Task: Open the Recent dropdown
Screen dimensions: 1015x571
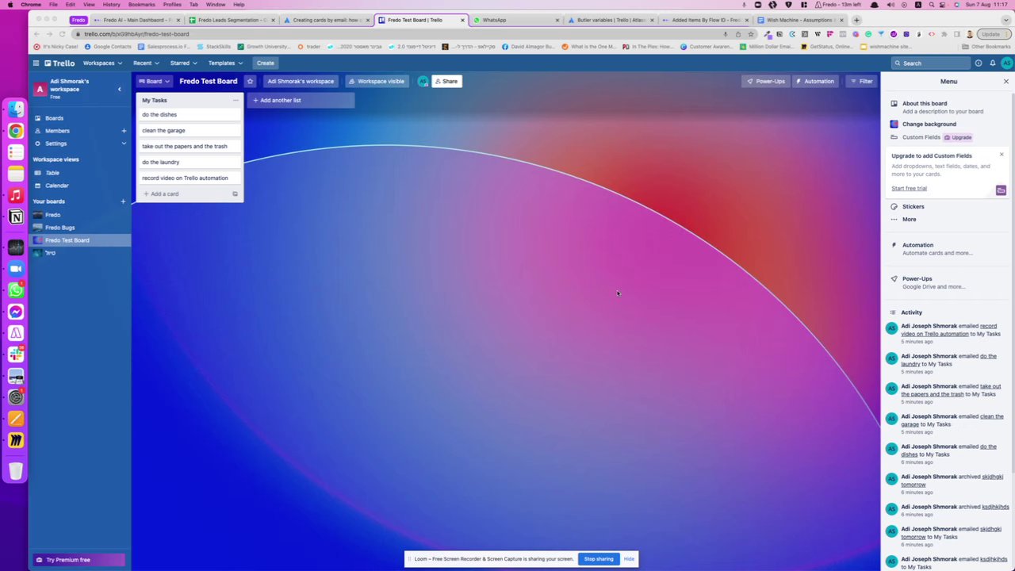Action: pyautogui.click(x=146, y=63)
